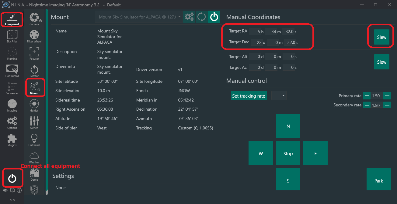Select the Focuser equipment icon
The width and height of the screenshot is (397, 204).
[x=34, y=53]
